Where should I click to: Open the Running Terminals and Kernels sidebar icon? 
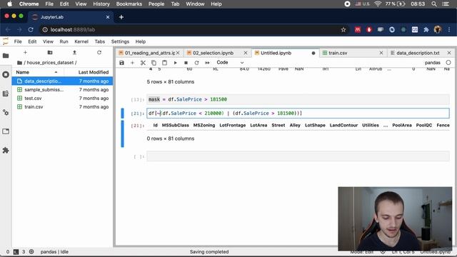6,74
